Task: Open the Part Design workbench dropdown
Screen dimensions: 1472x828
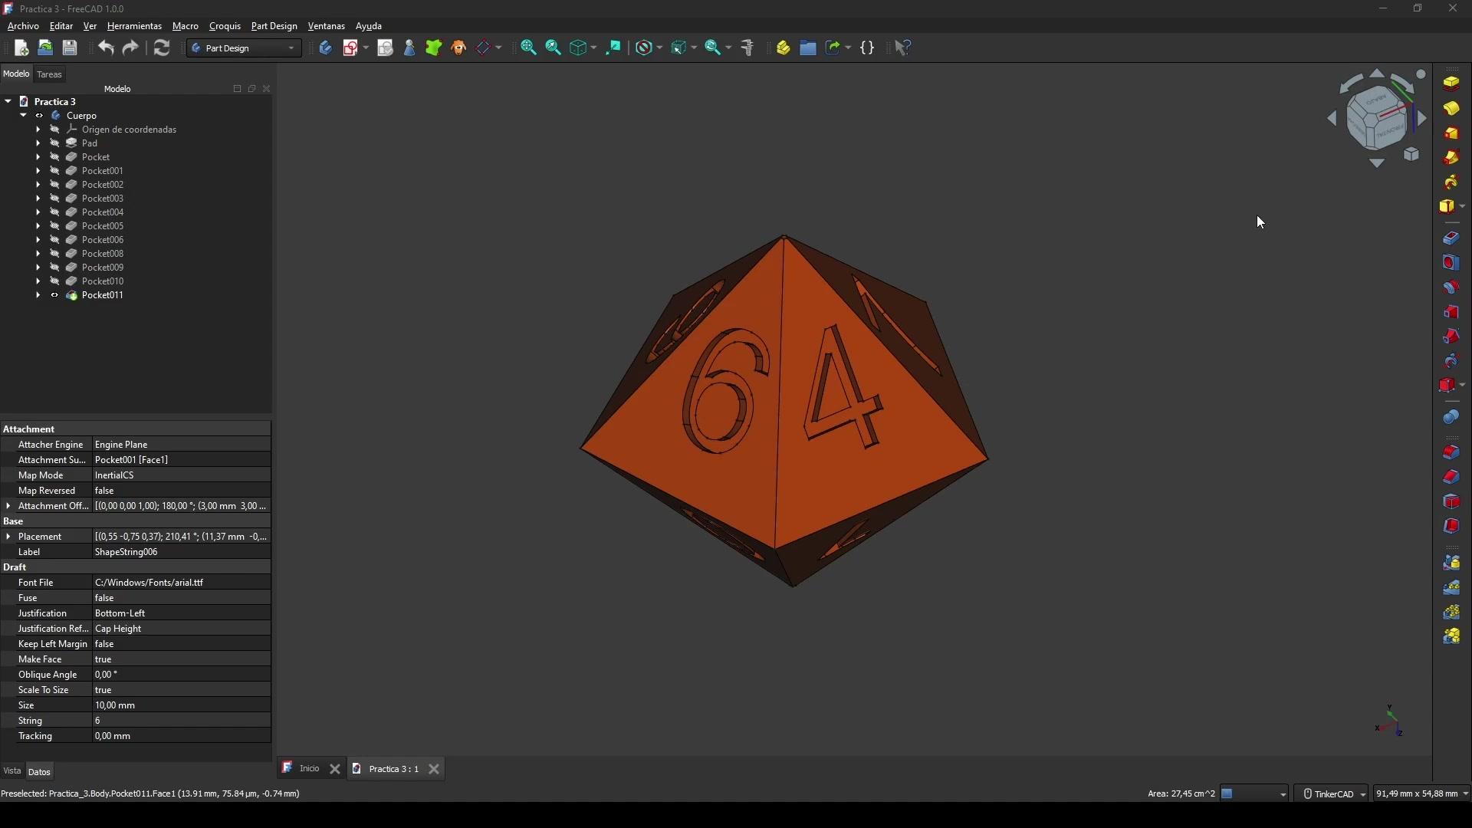Action: 244,48
